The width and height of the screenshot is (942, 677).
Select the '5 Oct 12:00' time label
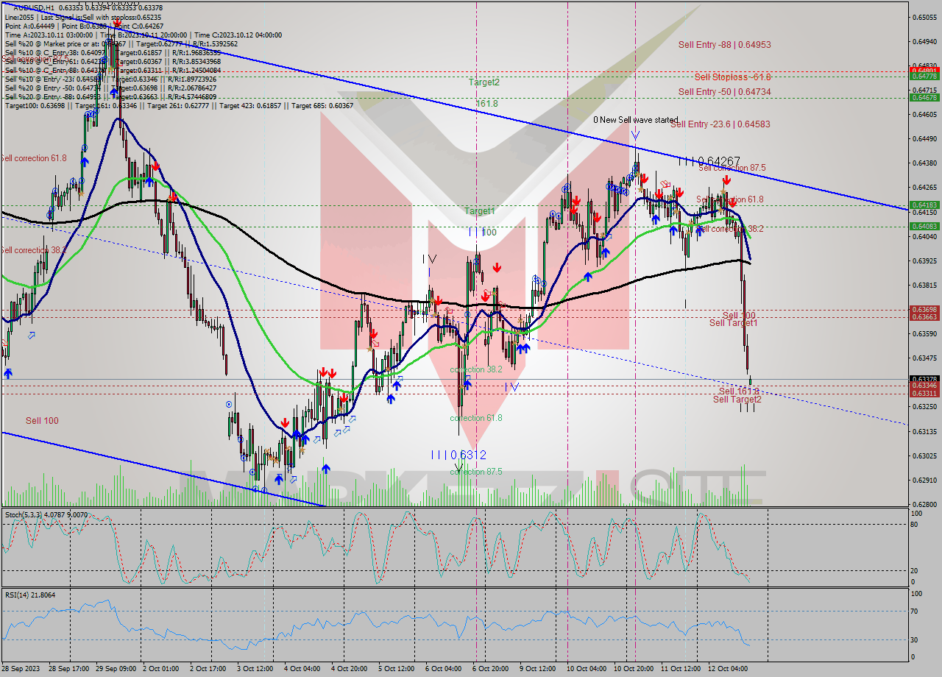click(396, 669)
